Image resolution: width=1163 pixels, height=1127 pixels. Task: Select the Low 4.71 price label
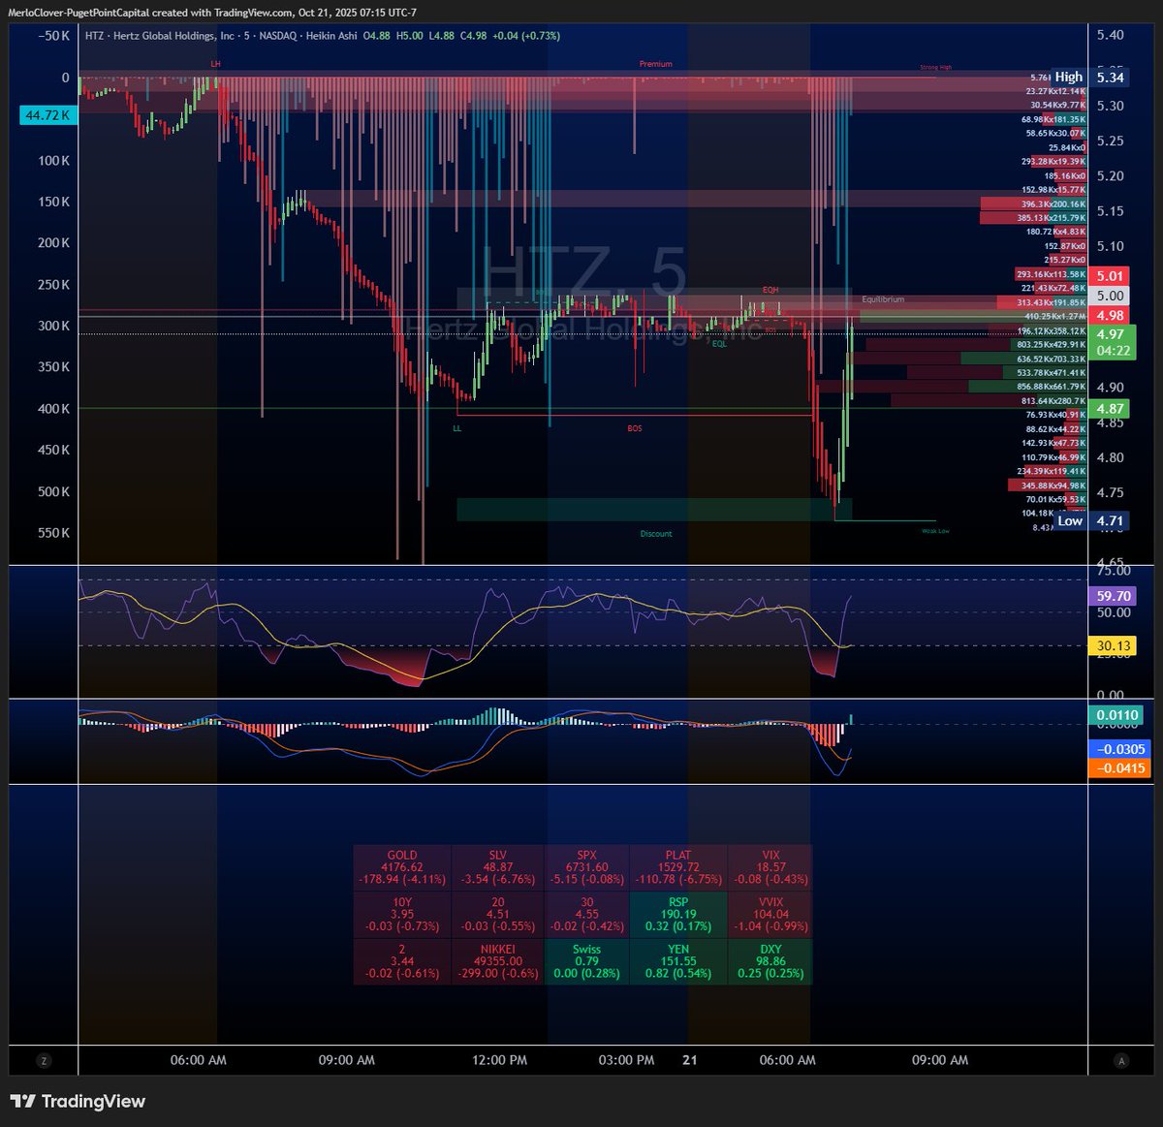tap(1089, 521)
